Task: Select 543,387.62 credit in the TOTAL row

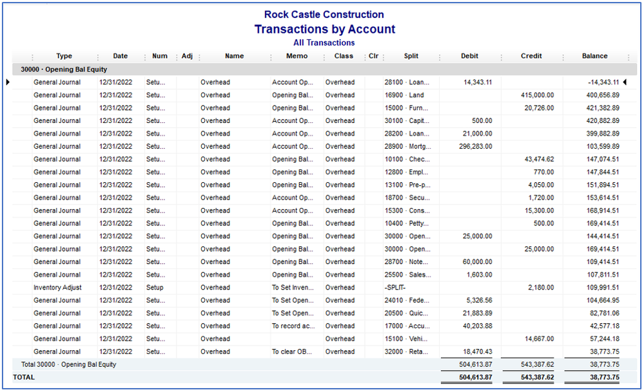Action: pos(537,377)
